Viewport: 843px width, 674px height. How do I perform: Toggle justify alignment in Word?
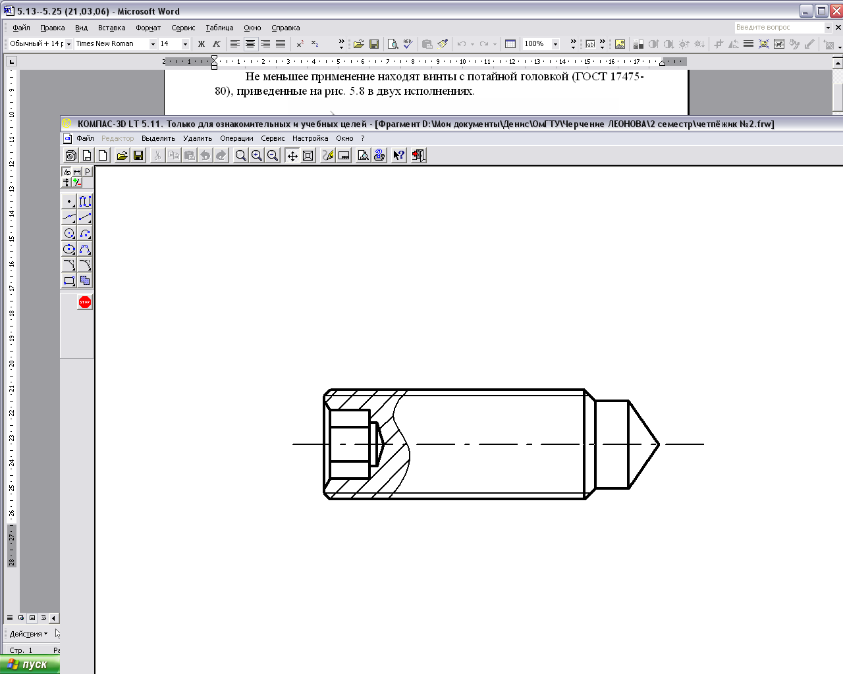click(281, 44)
